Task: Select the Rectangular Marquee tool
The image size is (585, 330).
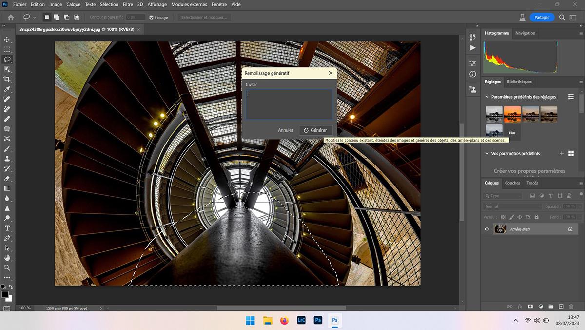Action: (x=7, y=49)
